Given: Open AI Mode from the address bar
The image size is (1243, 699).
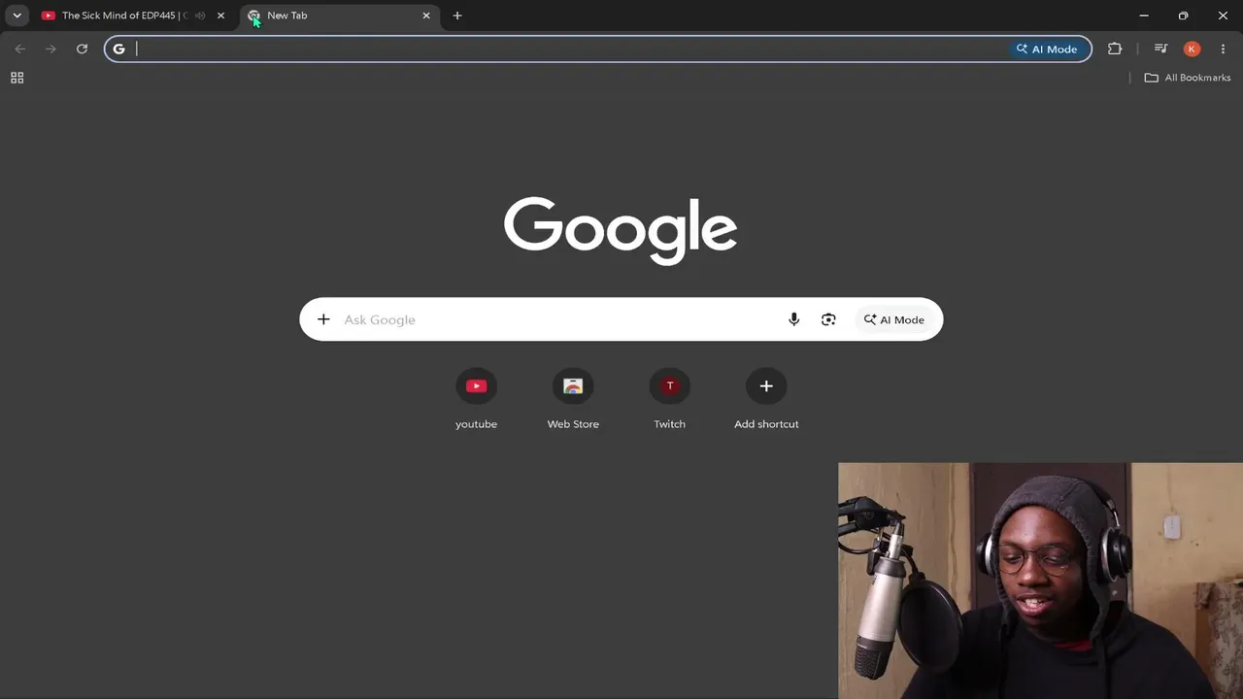Looking at the screenshot, I should [x=1047, y=49].
